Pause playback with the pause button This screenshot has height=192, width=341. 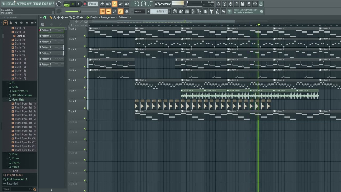tap(72, 4)
